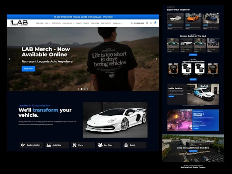Click the Leaders in Customization text
The image size is (232, 174).
[34, 105]
